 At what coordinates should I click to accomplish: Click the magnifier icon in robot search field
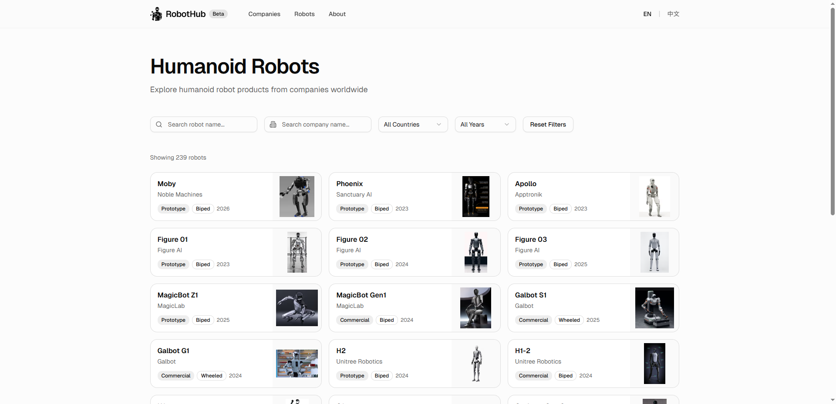pos(159,124)
